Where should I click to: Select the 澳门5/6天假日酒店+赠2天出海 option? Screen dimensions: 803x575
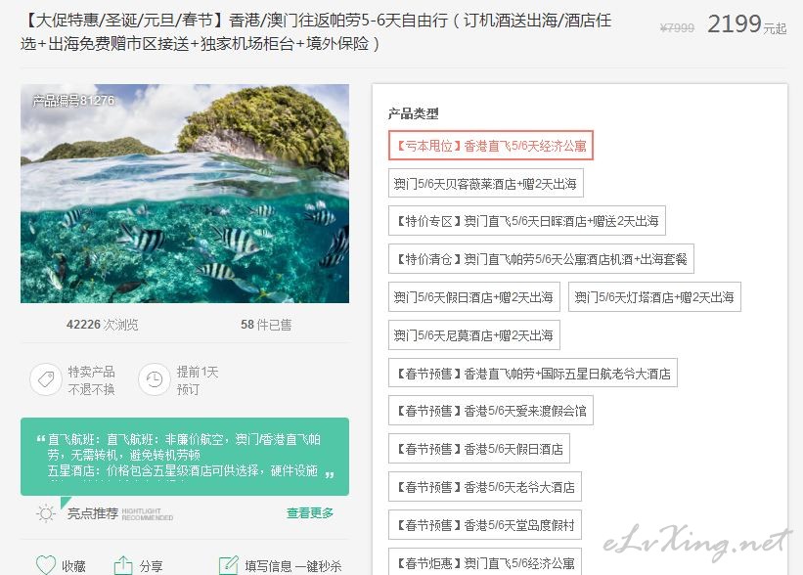473,297
